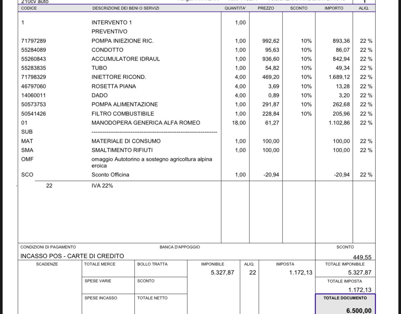This screenshot has height=314, width=401.
Task: Select the QUANTITA' column header
Action: 235,8
